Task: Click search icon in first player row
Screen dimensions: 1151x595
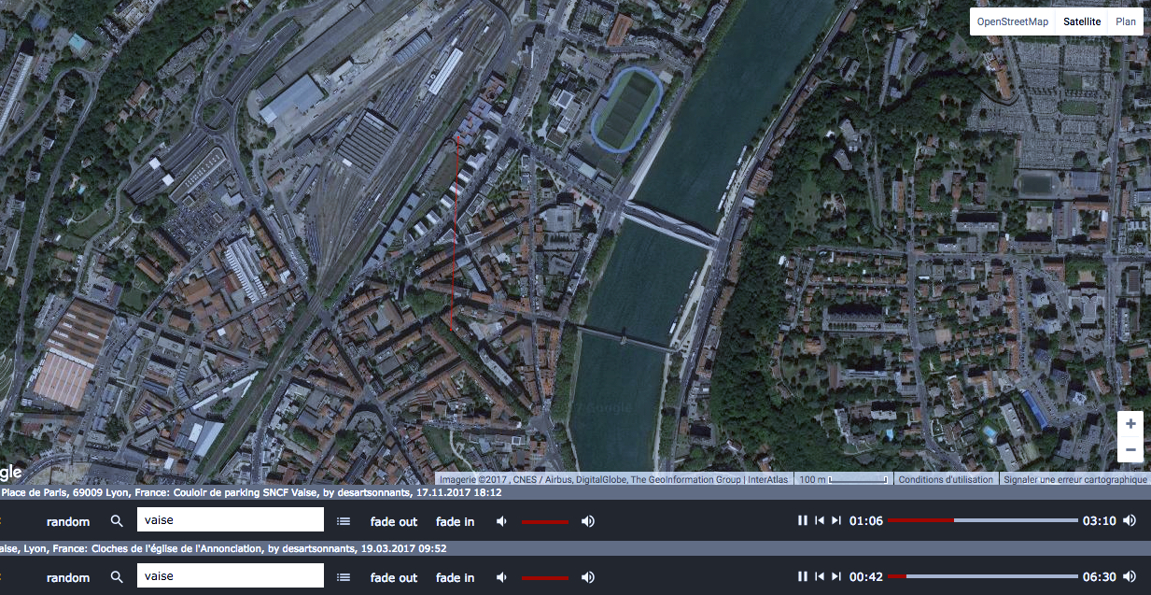Action: (117, 521)
